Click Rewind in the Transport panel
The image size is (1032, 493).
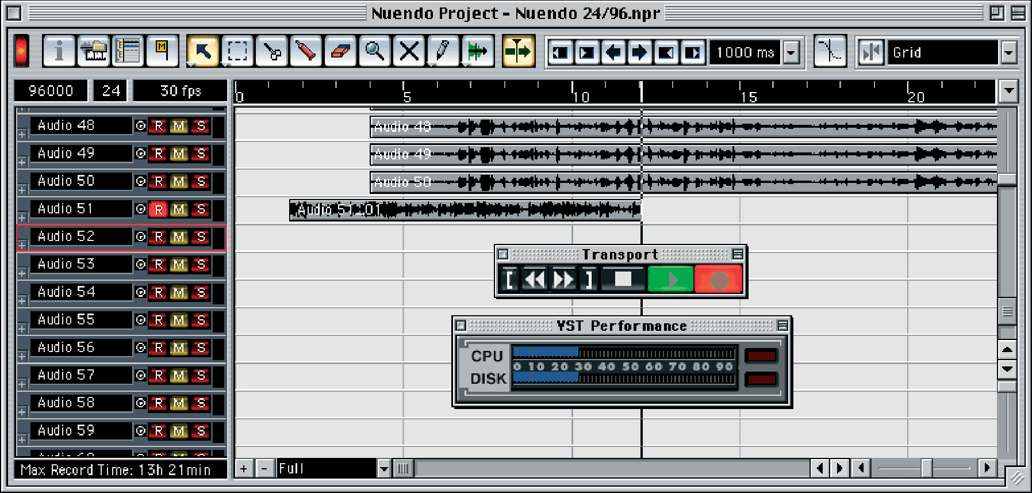point(535,280)
